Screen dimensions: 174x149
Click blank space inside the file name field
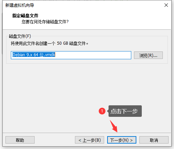(x=93, y=55)
